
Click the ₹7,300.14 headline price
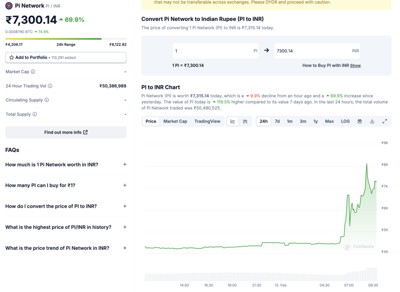(x=31, y=20)
